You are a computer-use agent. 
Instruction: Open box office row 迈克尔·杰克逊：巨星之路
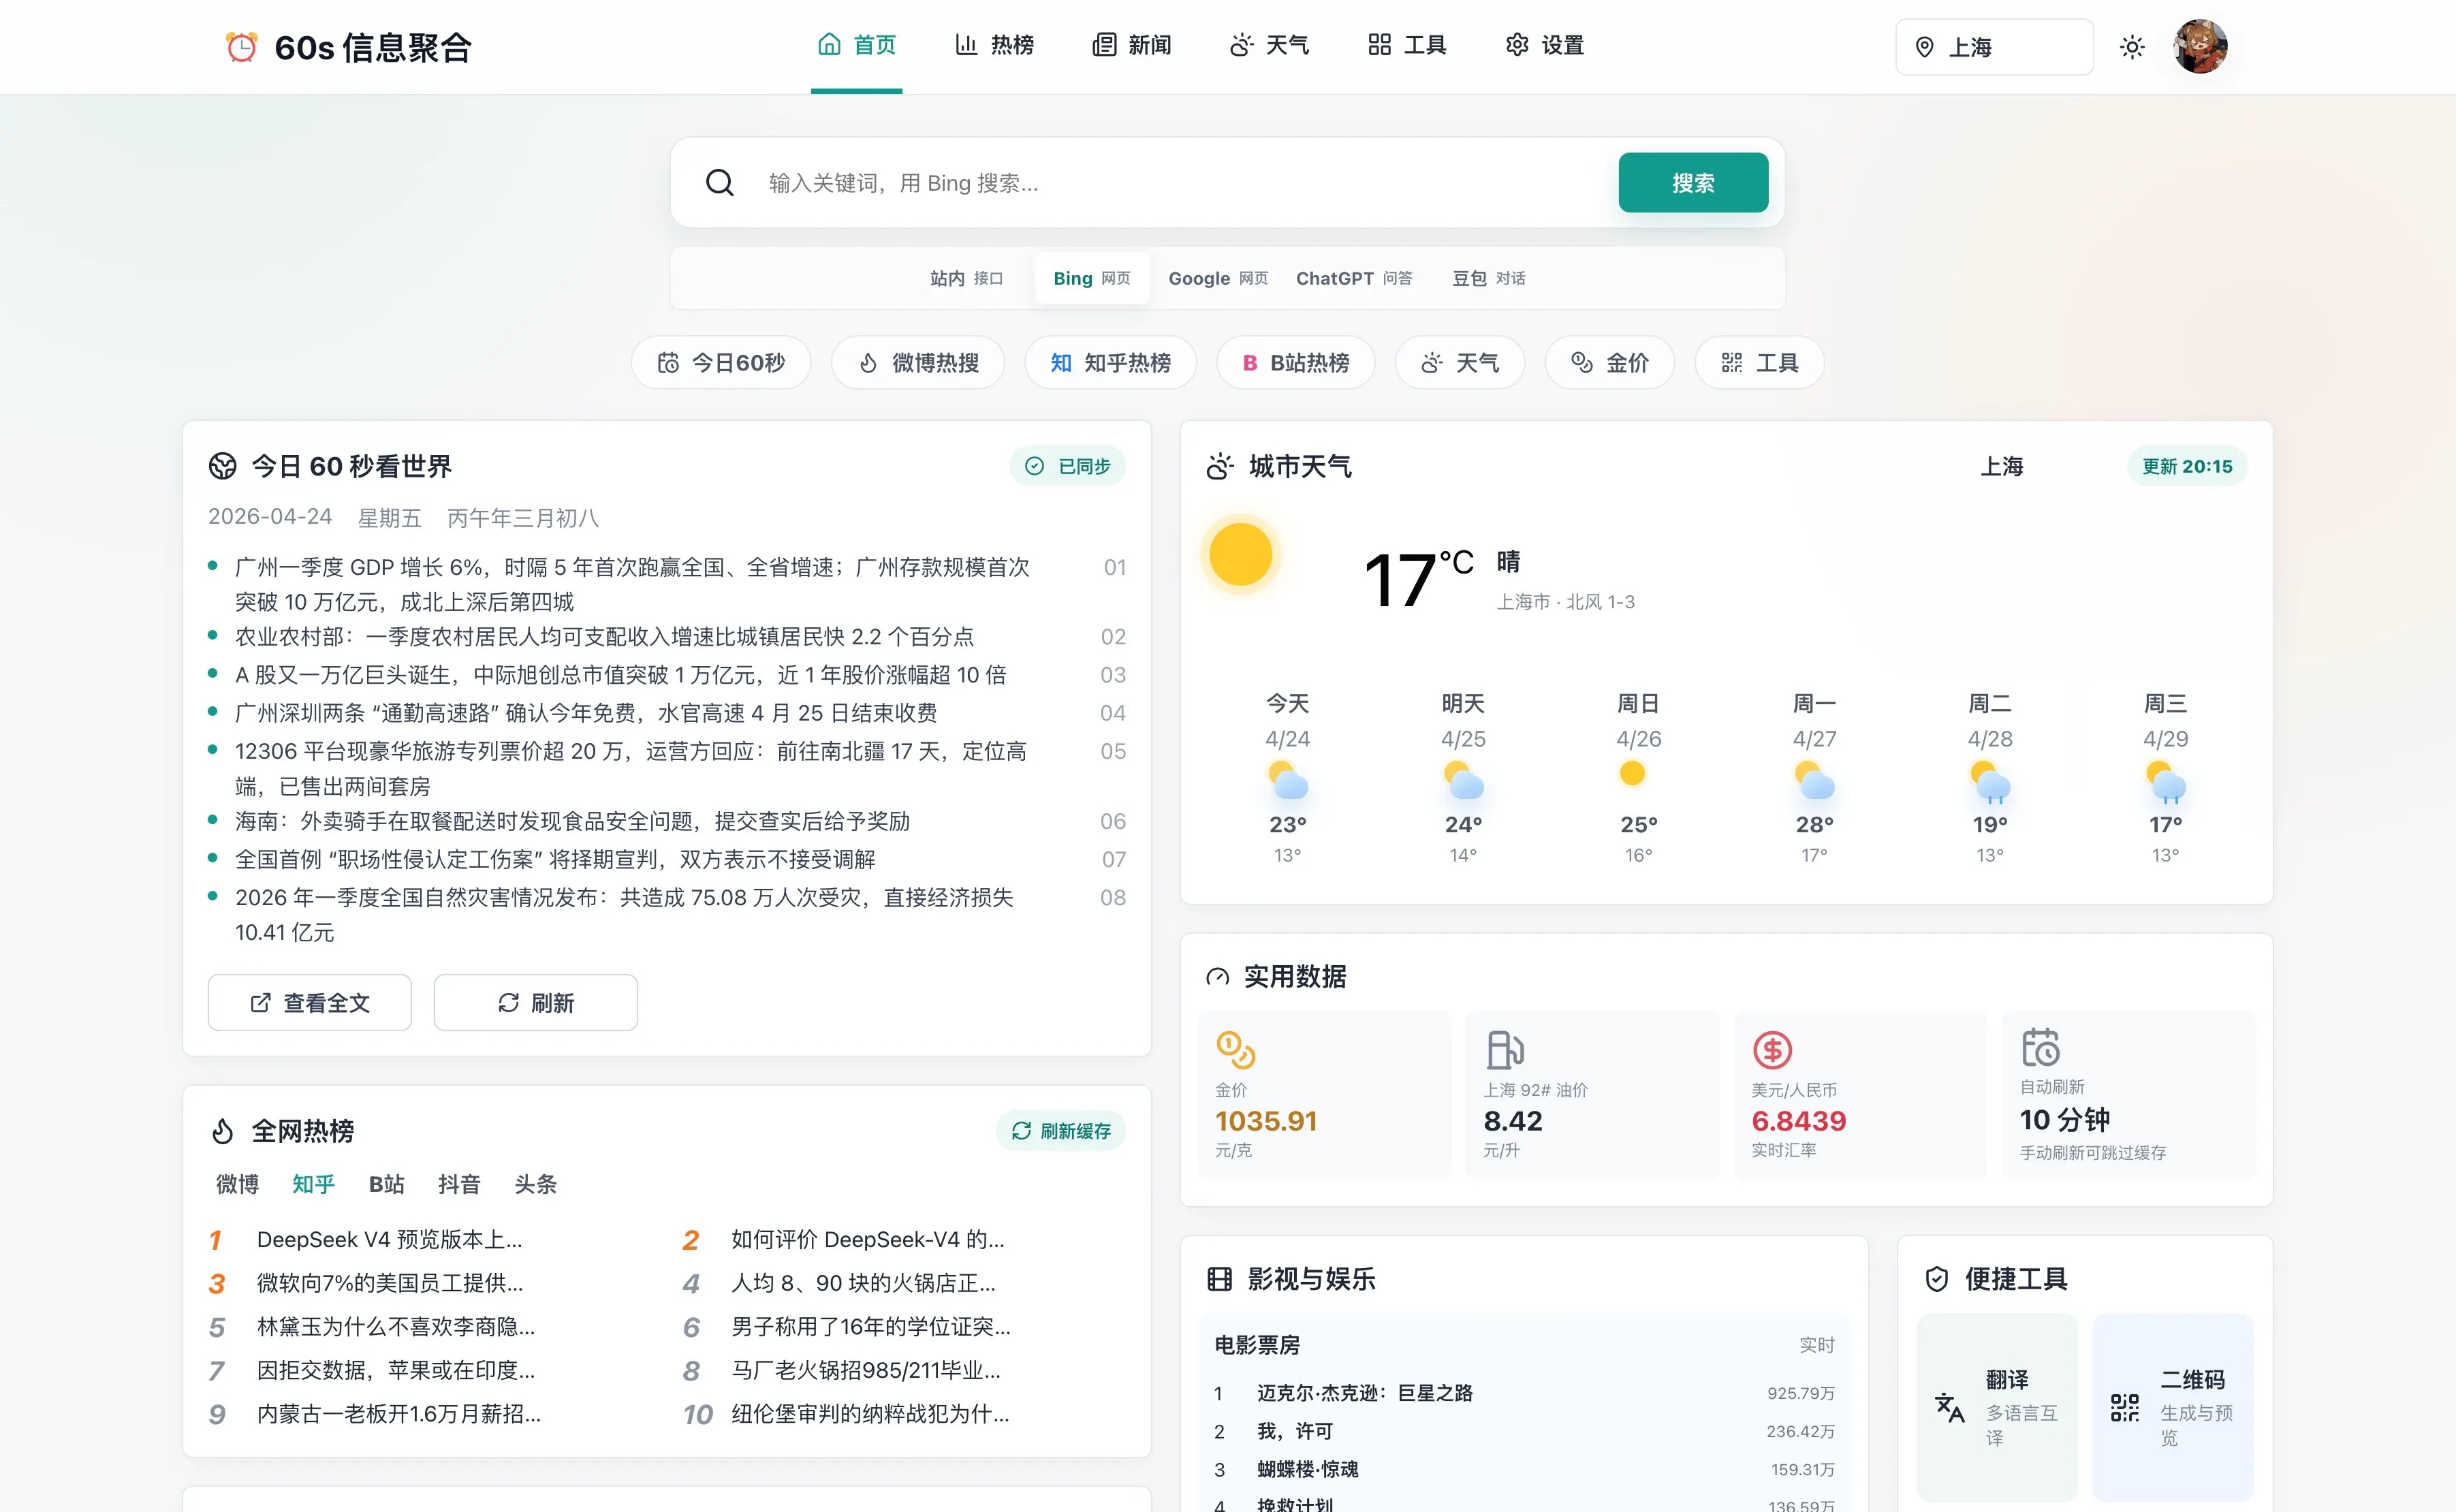tap(1524, 1393)
